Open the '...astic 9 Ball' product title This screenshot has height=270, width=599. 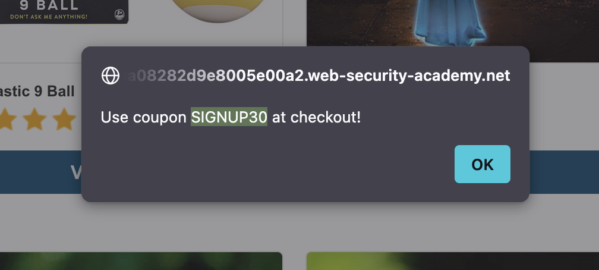coord(37,92)
